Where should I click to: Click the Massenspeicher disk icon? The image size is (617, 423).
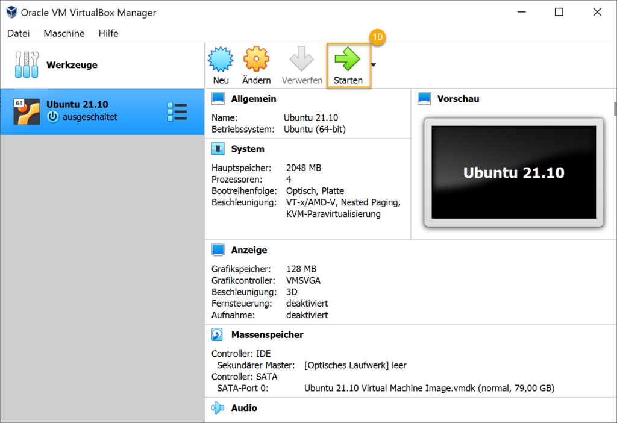pyautogui.click(x=217, y=334)
